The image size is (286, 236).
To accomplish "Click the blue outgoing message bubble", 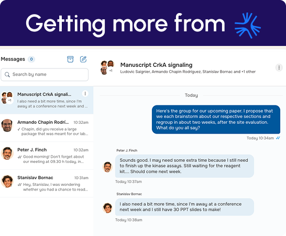I will pyautogui.click(x=216, y=119).
